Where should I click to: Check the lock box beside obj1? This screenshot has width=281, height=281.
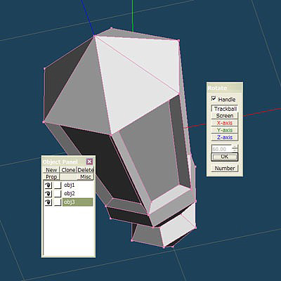[x=58, y=185]
